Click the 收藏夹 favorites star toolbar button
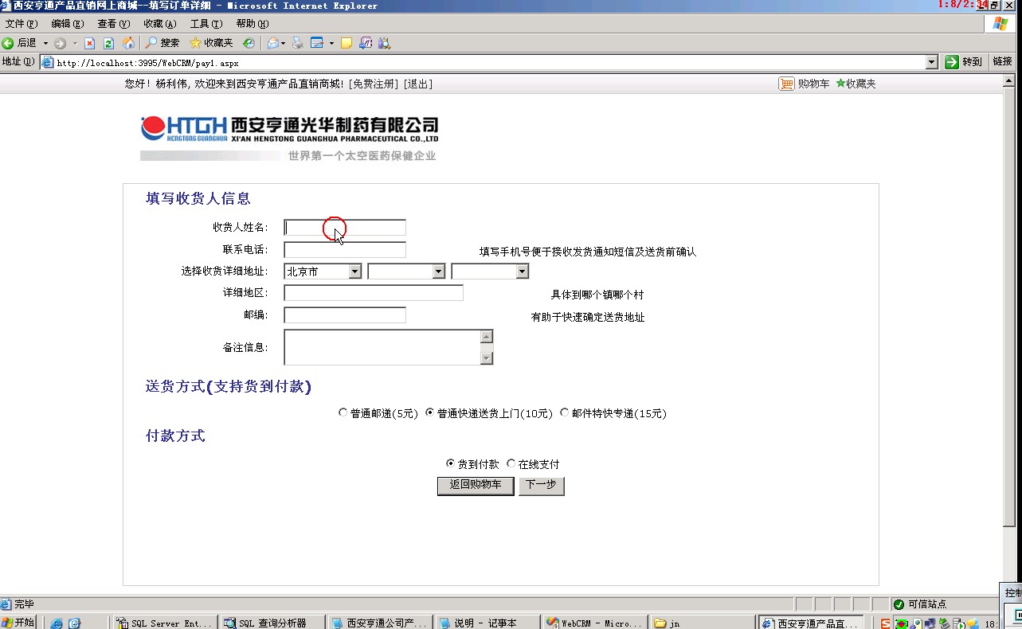Viewport: 1022px width, 629px height. [x=211, y=43]
